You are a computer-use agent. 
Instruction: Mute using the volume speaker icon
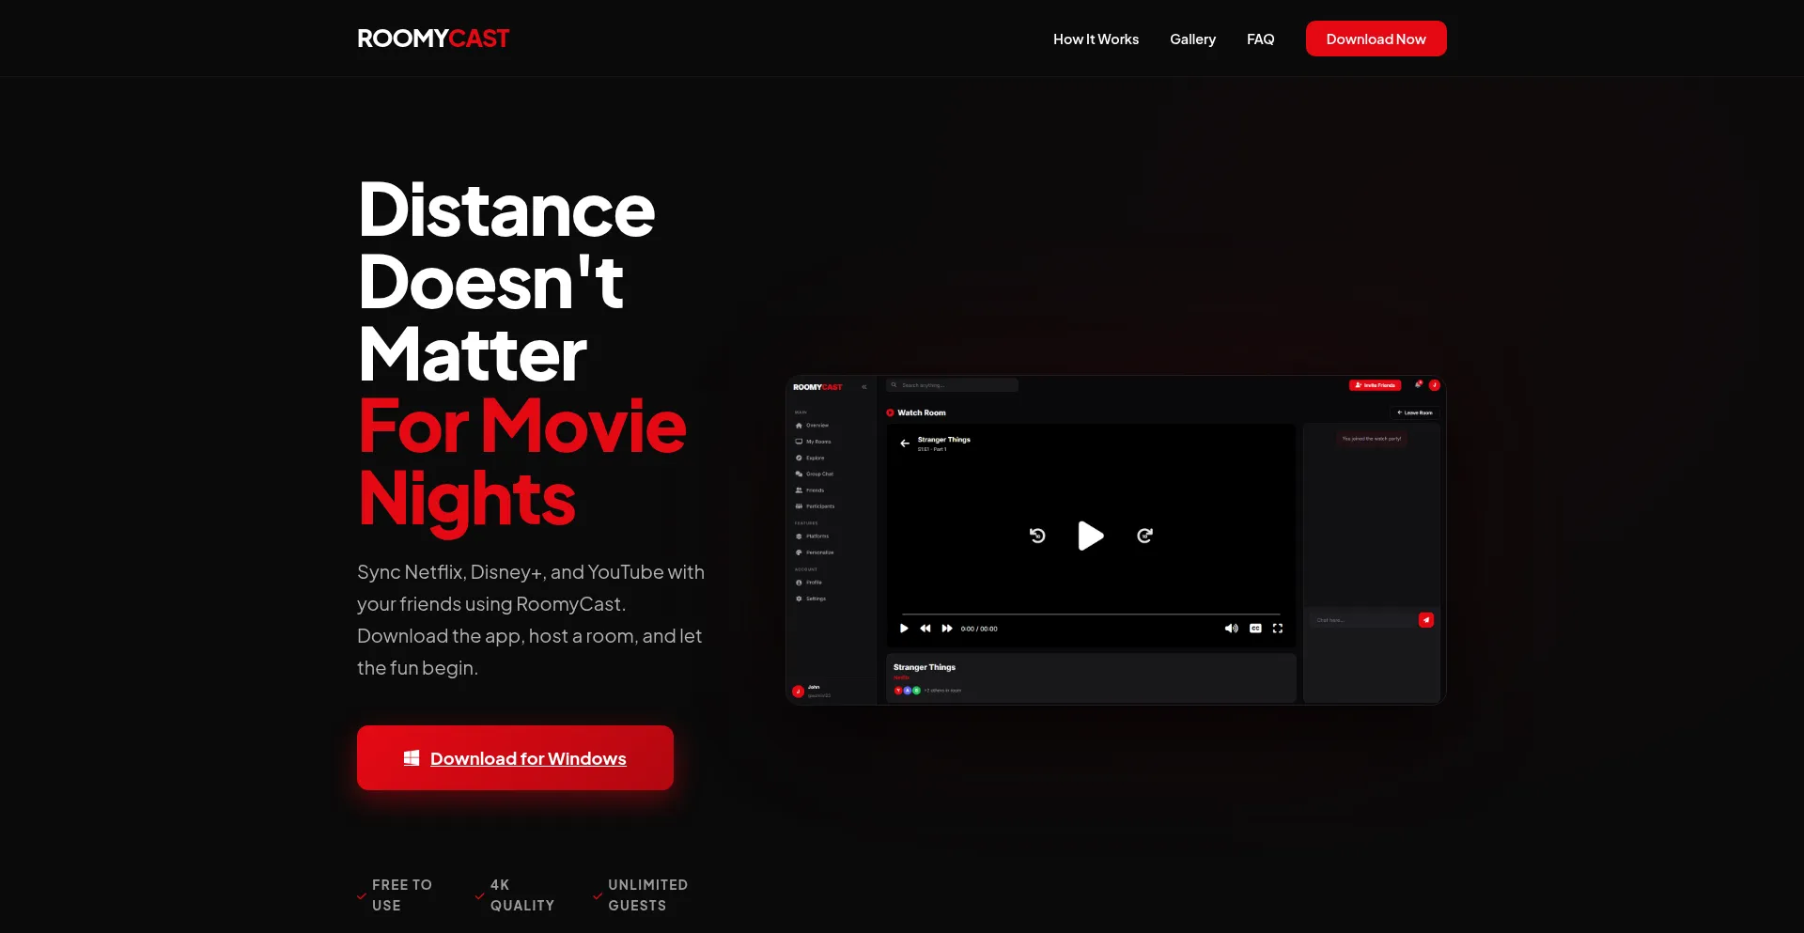[1231, 629]
